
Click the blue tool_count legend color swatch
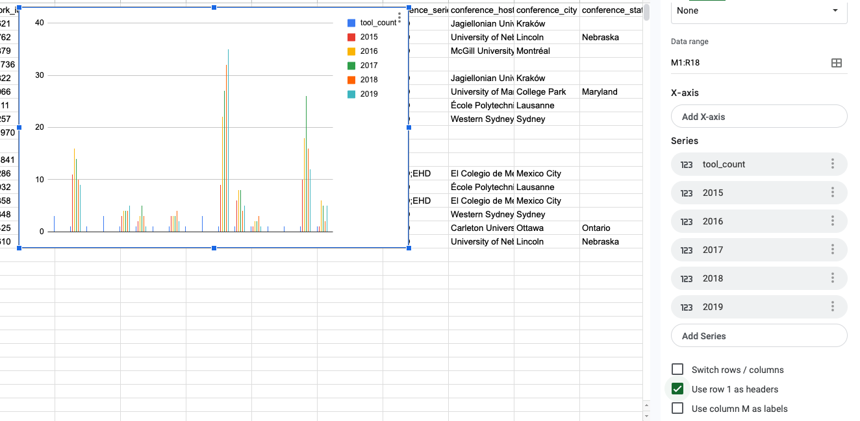351,23
